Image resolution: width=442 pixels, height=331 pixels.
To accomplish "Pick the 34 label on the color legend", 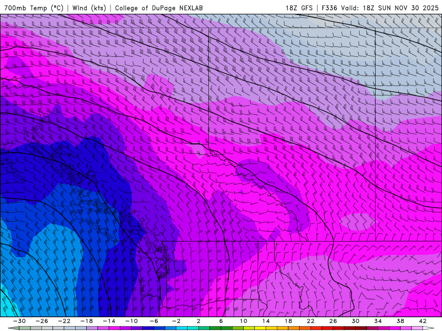I will [x=378, y=321].
